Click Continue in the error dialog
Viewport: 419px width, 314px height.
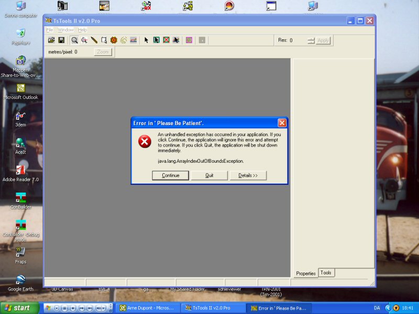[171, 175]
